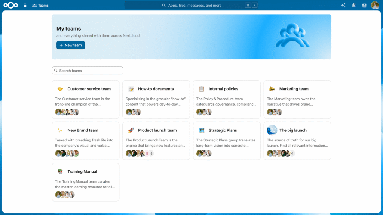This screenshot has height=215, width=383.
Task: Click the New Brand team description text
Action: pyautogui.click(x=84, y=143)
